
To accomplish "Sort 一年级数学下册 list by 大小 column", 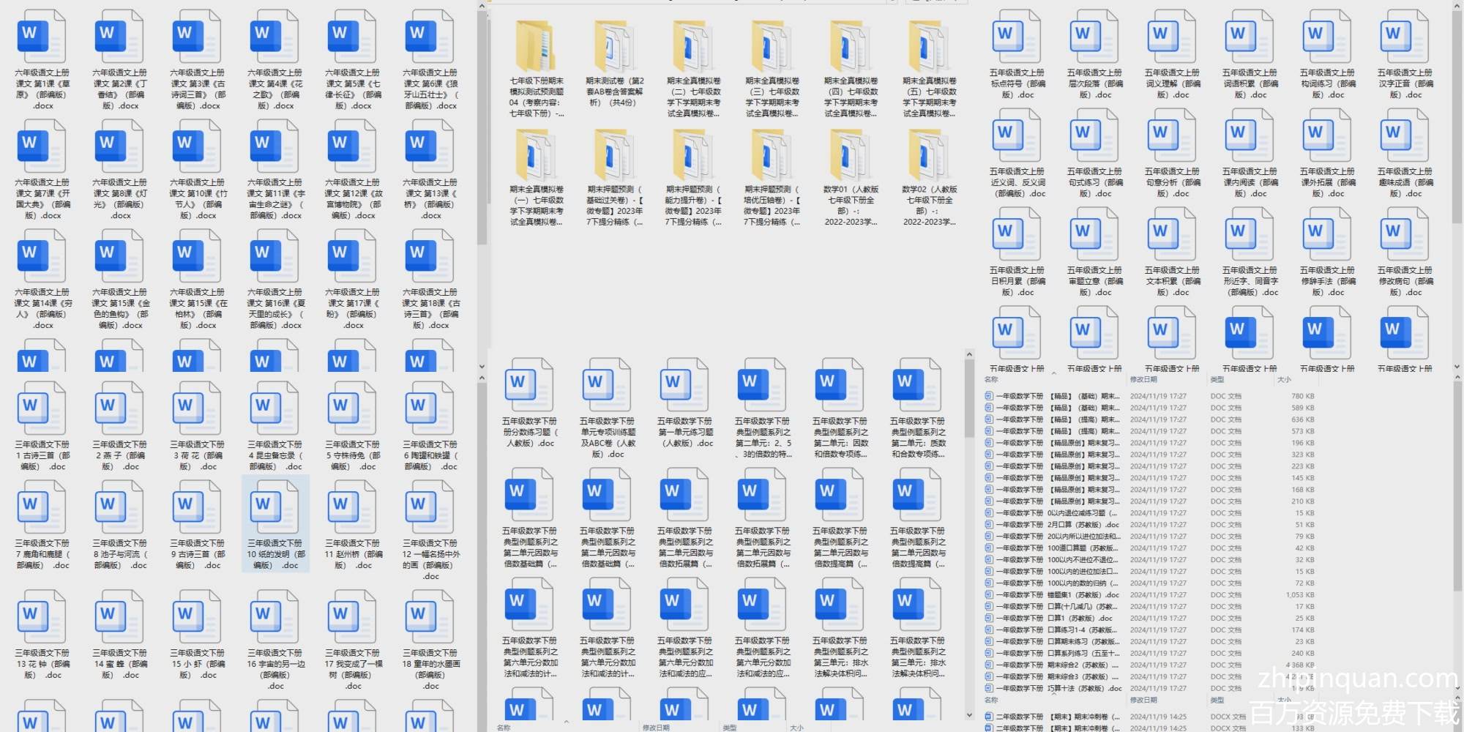I will [x=1284, y=380].
